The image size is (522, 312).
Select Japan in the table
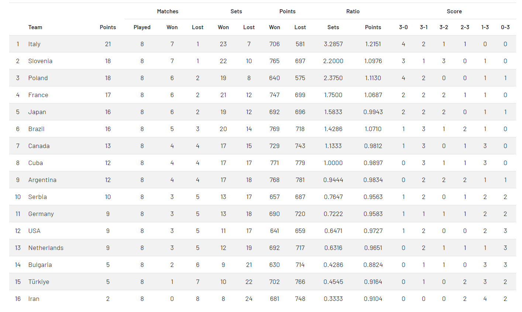(37, 112)
